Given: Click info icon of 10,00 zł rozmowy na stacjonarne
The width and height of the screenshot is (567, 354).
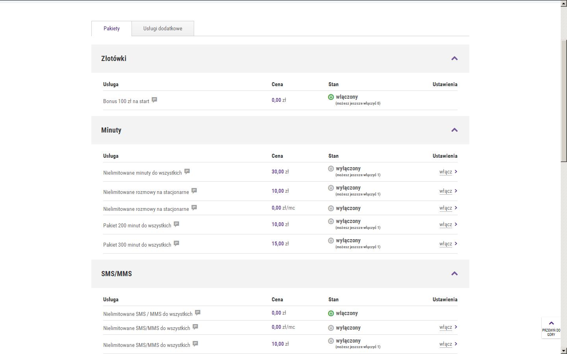Looking at the screenshot, I should click(194, 191).
